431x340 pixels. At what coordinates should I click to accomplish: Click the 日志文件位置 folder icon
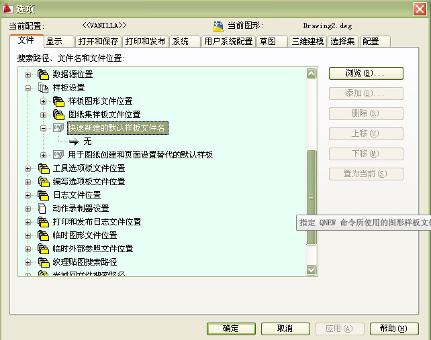(x=43, y=195)
